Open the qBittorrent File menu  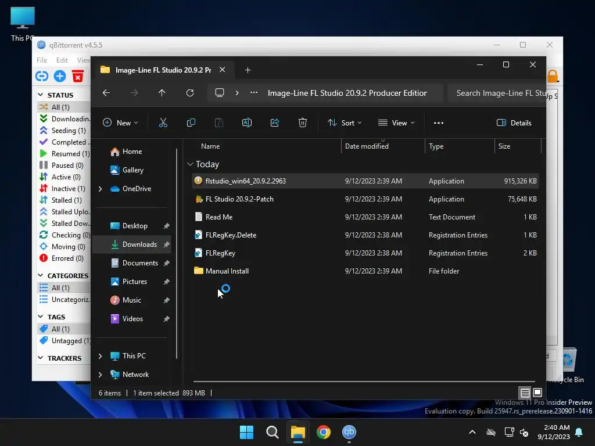tap(42, 60)
